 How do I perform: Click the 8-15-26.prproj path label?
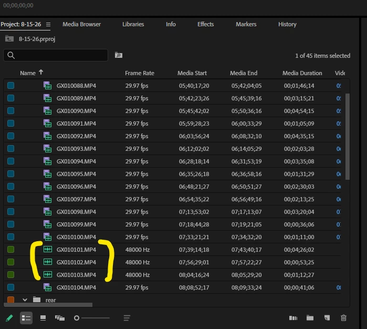37,39
